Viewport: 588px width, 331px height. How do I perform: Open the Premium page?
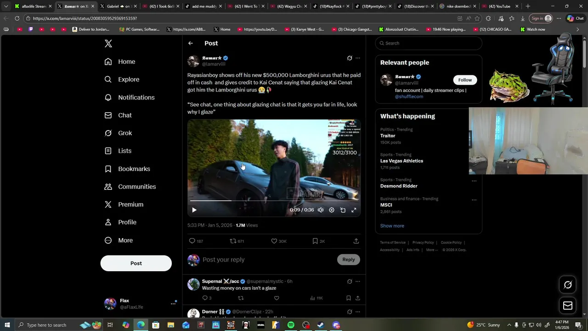[124, 205]
